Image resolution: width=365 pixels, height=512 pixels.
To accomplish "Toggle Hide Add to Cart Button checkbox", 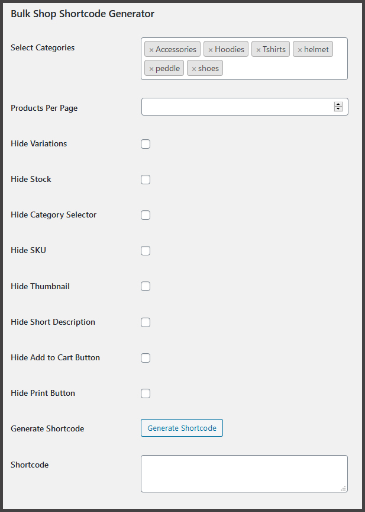I will tap(146, 358).
